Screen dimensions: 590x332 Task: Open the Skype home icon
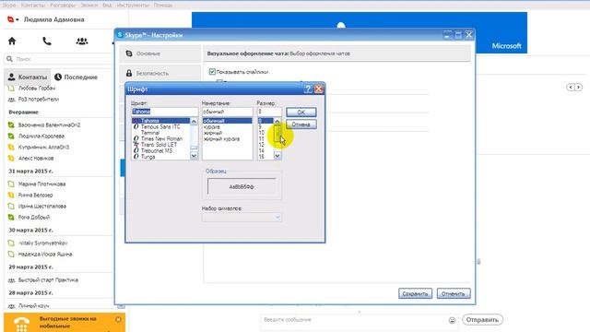[12, 41]
